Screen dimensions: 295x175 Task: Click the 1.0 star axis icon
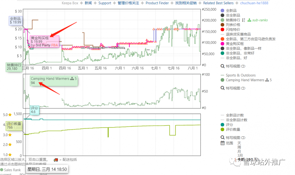coord(10,155)
